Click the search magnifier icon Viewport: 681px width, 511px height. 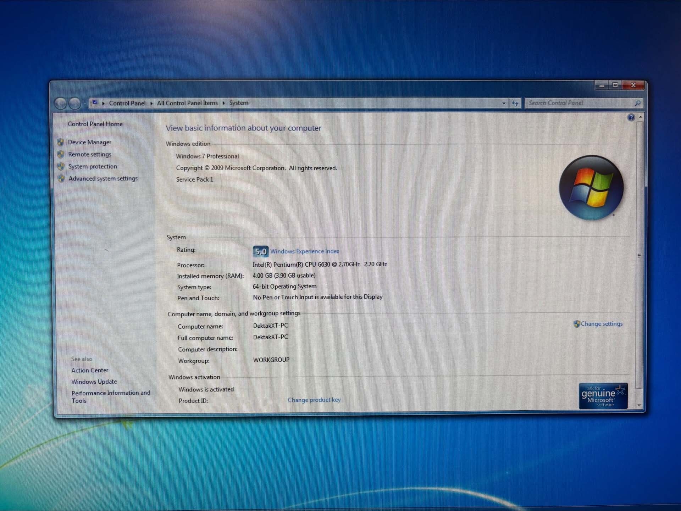pos(637,103)
